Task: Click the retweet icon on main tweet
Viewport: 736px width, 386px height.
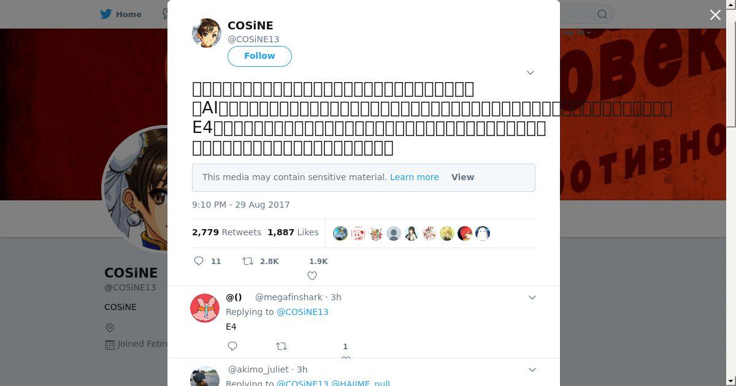Action: [x=248, y=261]
